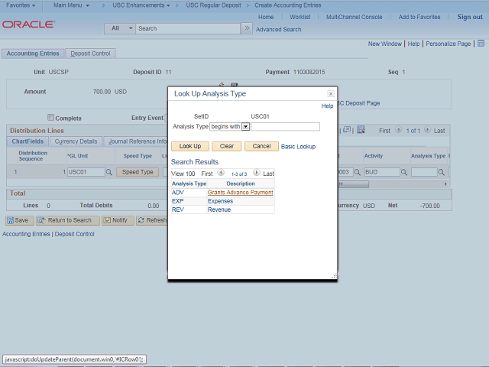Click Return to Search button
The width and height of the screenshot is (489, 367).
[68, 220]
